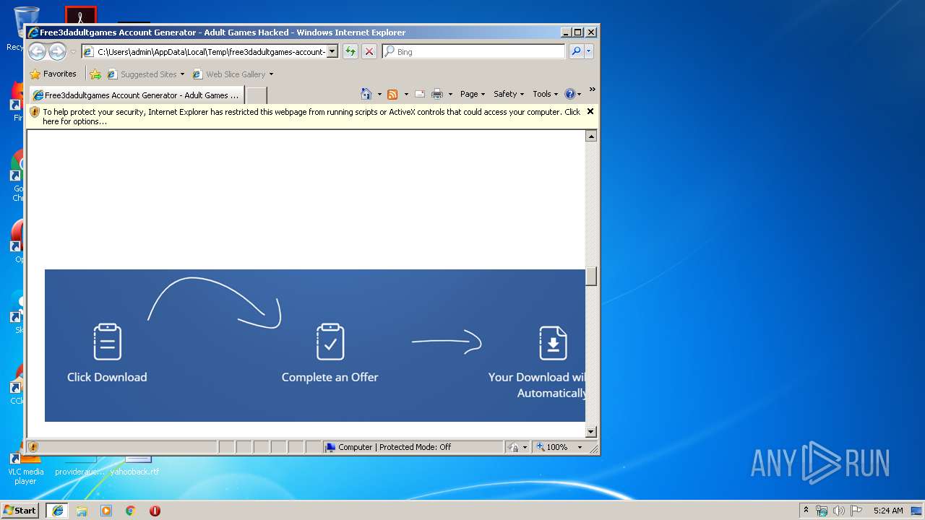Click the Complete an Offer checklist icon
This screenshot has width=925, height=520.
pos(330,342)
